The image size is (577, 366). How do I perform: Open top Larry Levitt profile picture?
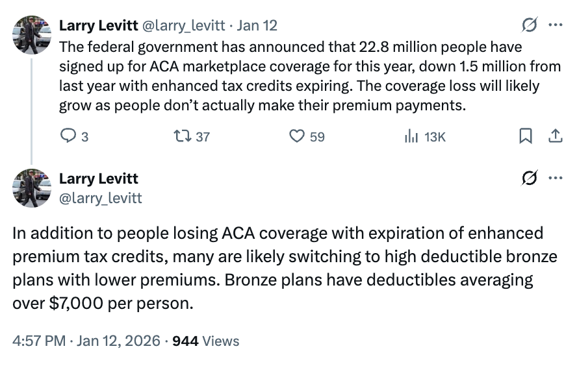click(x=32, y=34)
